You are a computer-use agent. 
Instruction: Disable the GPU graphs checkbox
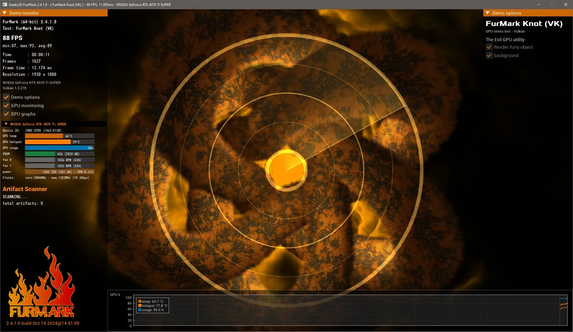6,114
